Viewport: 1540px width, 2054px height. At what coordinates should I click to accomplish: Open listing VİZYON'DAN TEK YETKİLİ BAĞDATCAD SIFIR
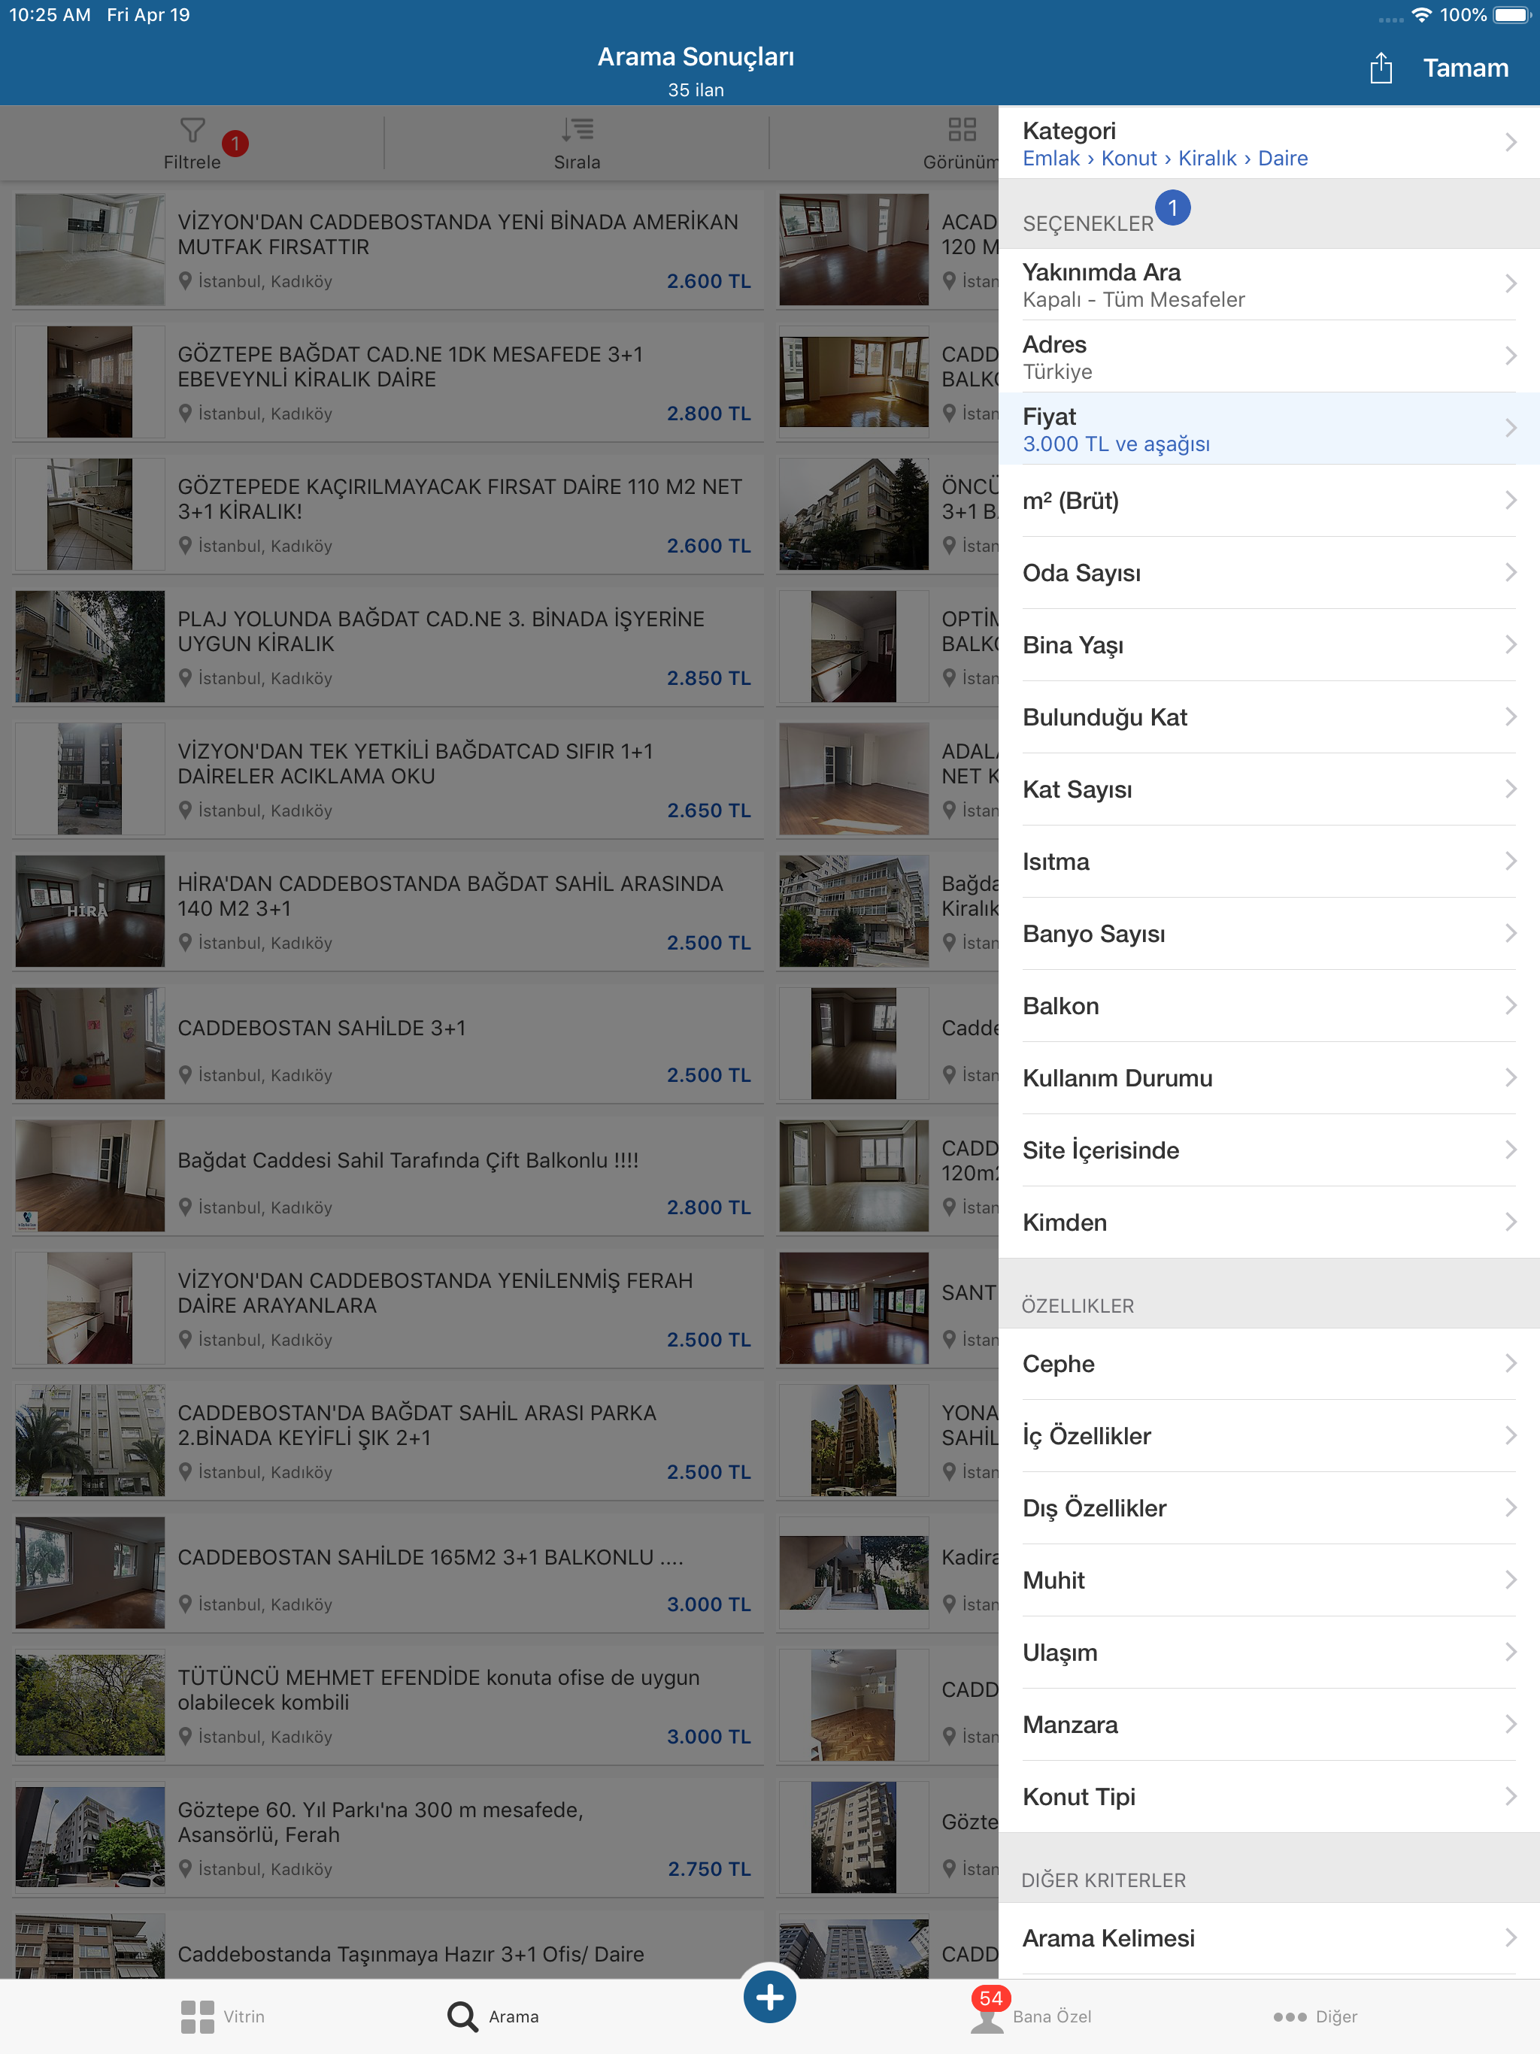[x=388, y=779]
